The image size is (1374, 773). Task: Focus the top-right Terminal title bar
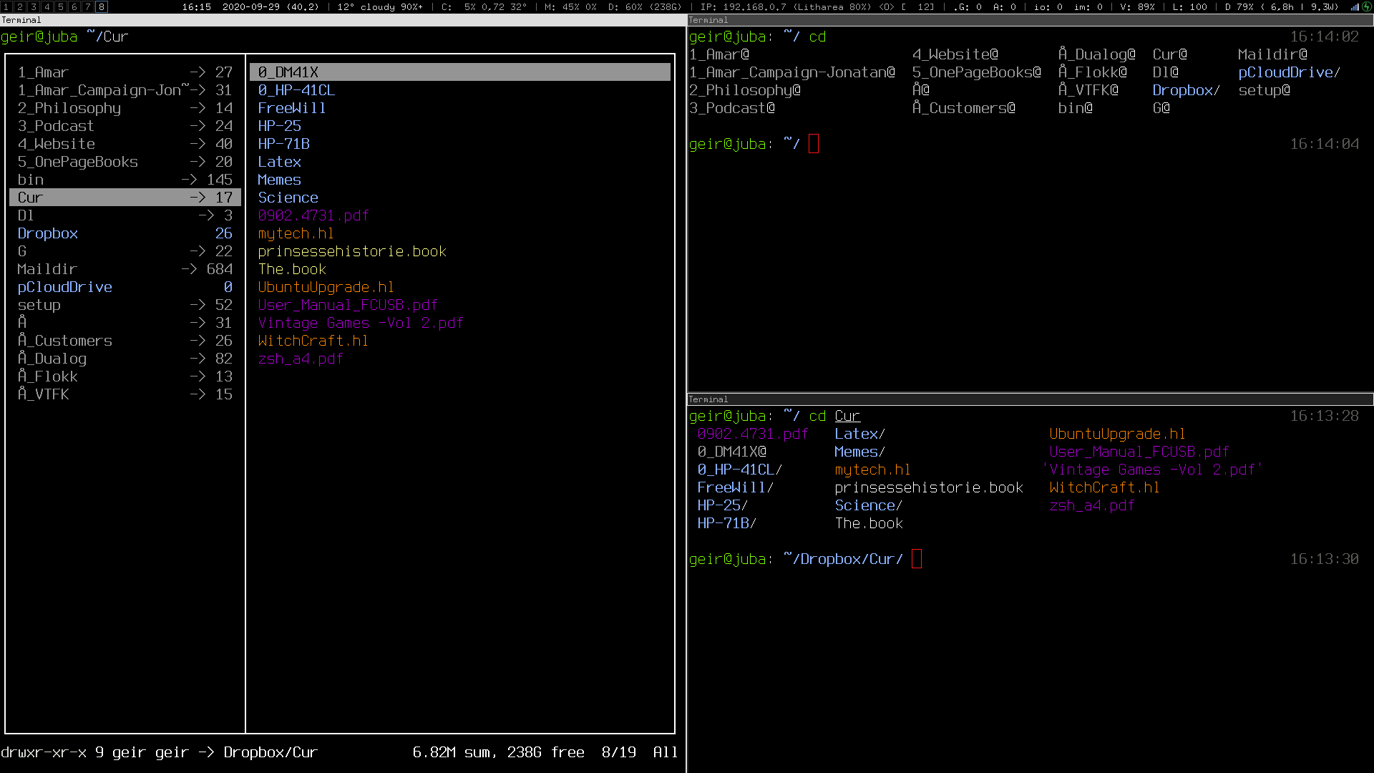tap(1029, 20)
